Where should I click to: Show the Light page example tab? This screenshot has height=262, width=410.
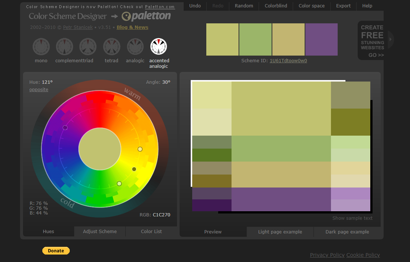tap(280, 232)
